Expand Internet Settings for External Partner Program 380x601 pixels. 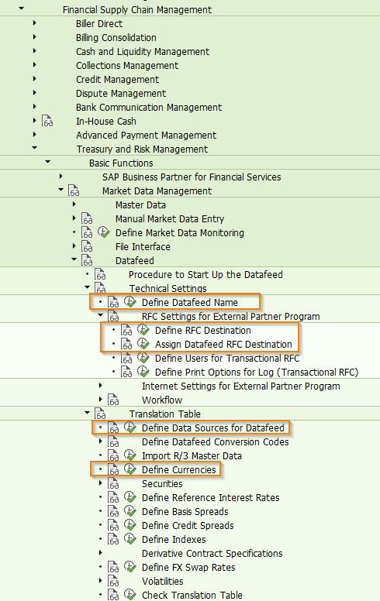(101, 386)
